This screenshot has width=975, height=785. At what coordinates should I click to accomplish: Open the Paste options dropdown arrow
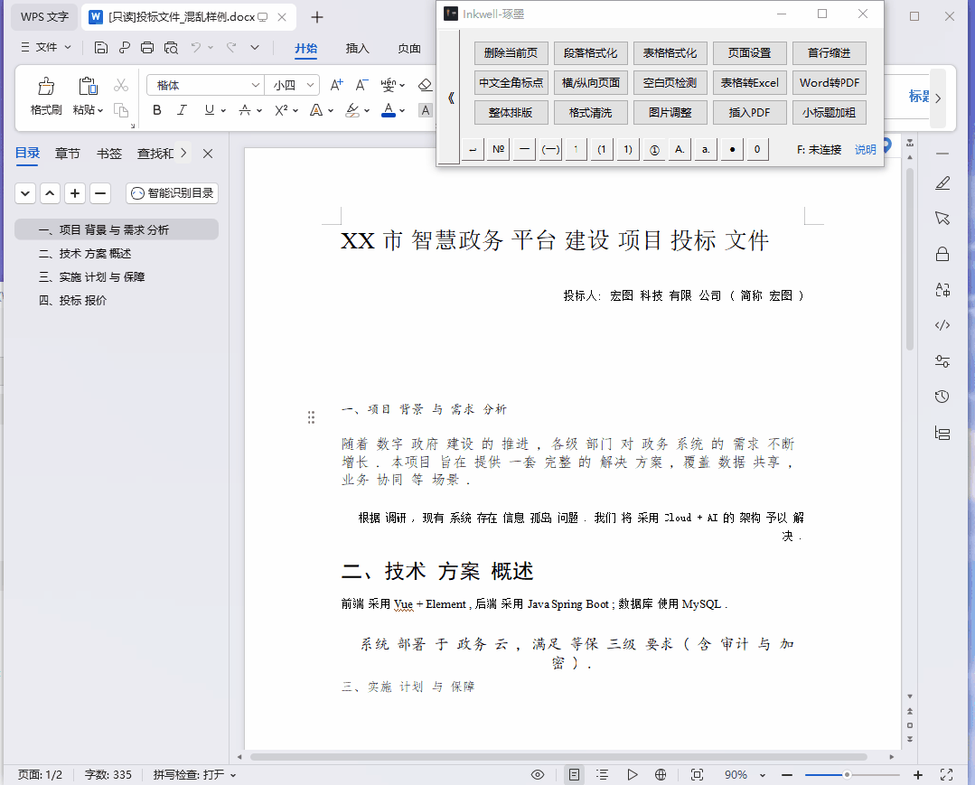[x=99, y=110]
